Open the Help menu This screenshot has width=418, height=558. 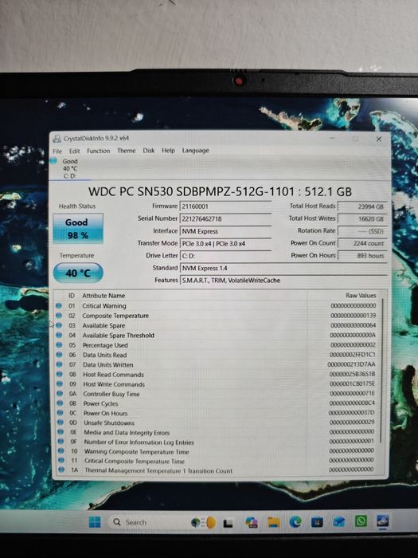click(x=168, y=151)
